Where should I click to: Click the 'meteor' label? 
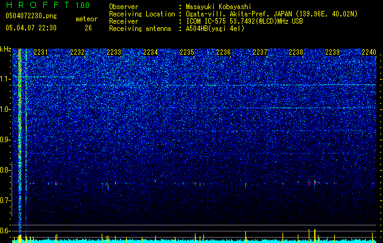[86, 19]
